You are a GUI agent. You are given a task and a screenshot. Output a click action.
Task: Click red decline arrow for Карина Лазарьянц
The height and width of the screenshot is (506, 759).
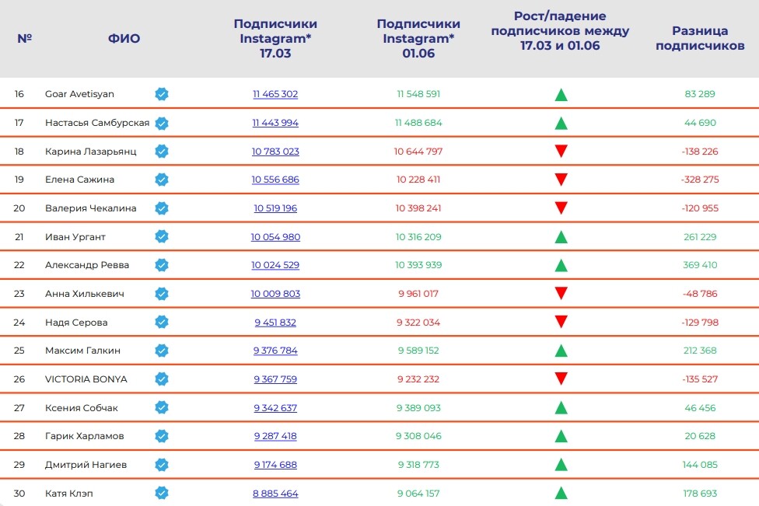coord(561,151)
